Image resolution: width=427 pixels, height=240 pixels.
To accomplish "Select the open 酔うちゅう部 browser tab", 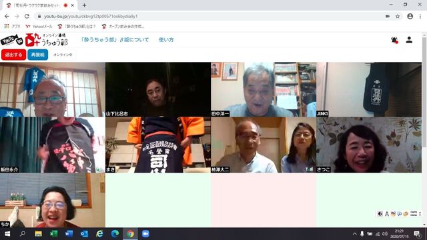I will pos(39,5).
